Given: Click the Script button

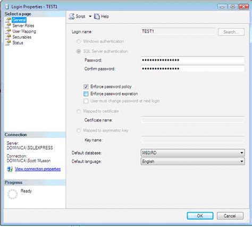Looking at the screenshot, I should click(77, 16).
